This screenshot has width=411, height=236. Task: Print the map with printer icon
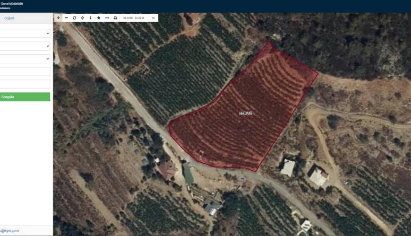(115, 17)
